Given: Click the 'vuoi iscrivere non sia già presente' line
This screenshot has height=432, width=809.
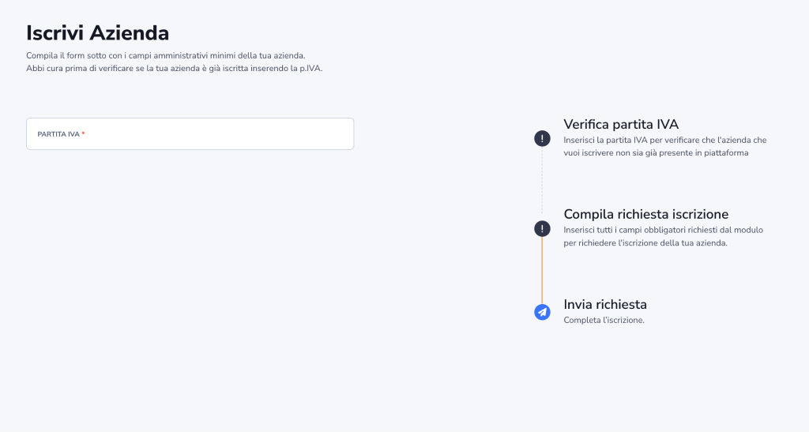Looking at the screenshot, I should (655, 153).
